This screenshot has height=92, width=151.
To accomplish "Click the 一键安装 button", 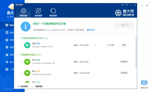I will tap(124, 25).
